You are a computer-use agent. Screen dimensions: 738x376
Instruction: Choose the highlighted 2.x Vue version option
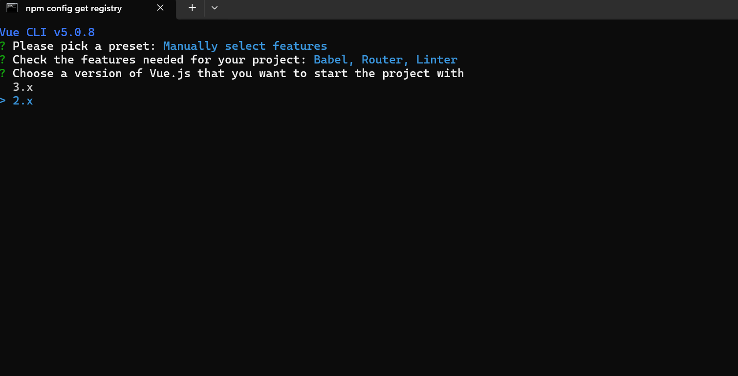pos(23,101)
